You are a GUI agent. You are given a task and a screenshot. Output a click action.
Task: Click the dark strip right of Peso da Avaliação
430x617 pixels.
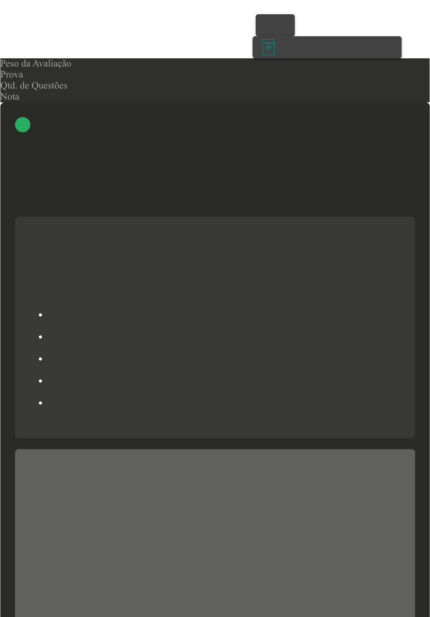pyautogui.click(x=250, y=64)
